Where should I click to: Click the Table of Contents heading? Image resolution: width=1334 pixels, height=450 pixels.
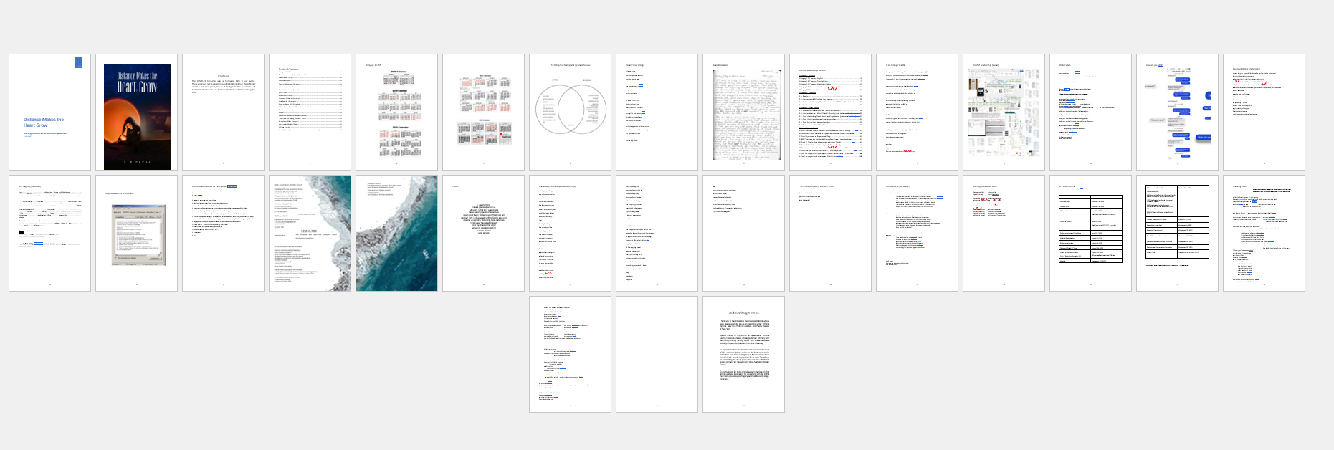coord(289,70)
